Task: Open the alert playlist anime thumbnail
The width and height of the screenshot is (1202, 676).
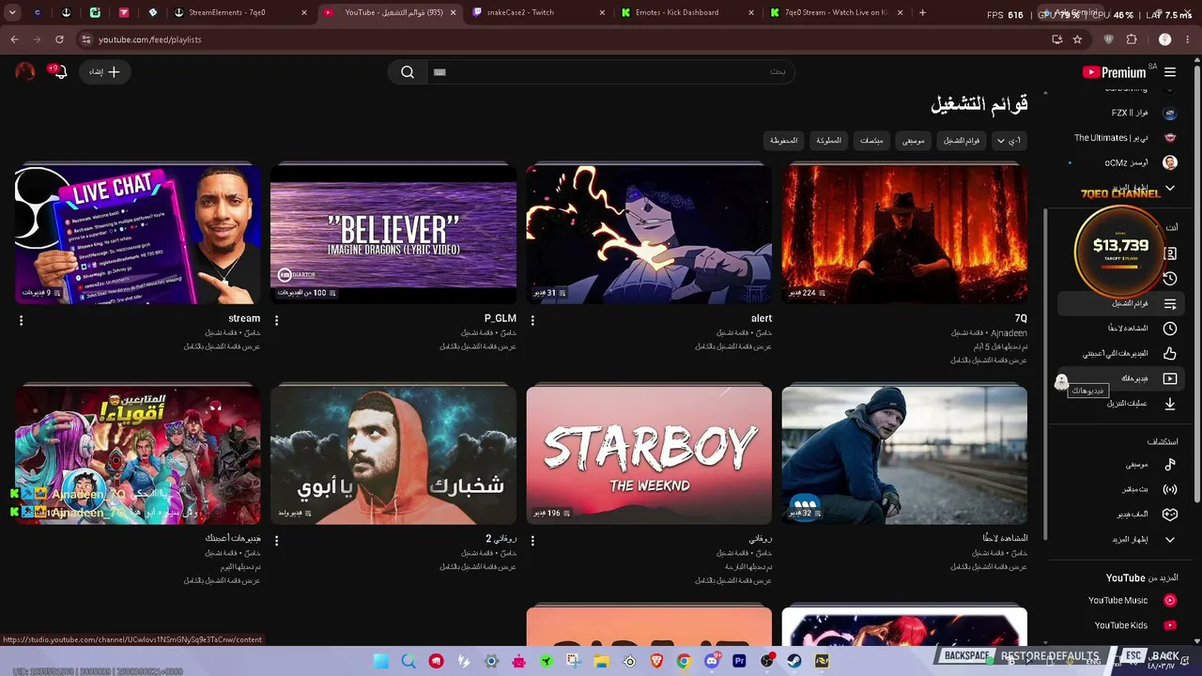Action: [x=649, y=234]
